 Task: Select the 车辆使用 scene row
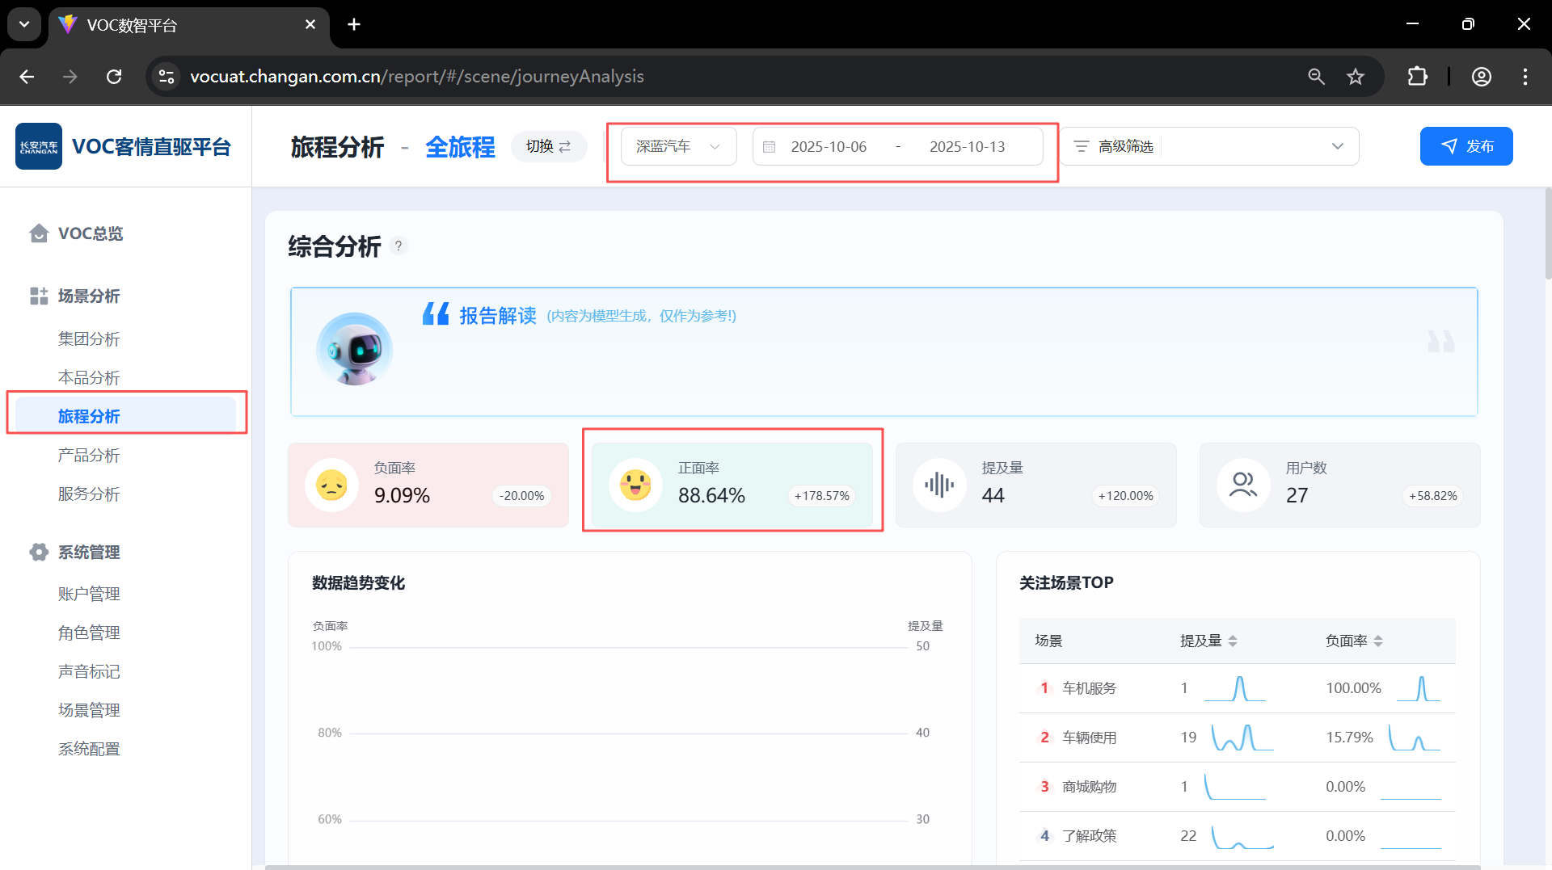(1089, 738)
